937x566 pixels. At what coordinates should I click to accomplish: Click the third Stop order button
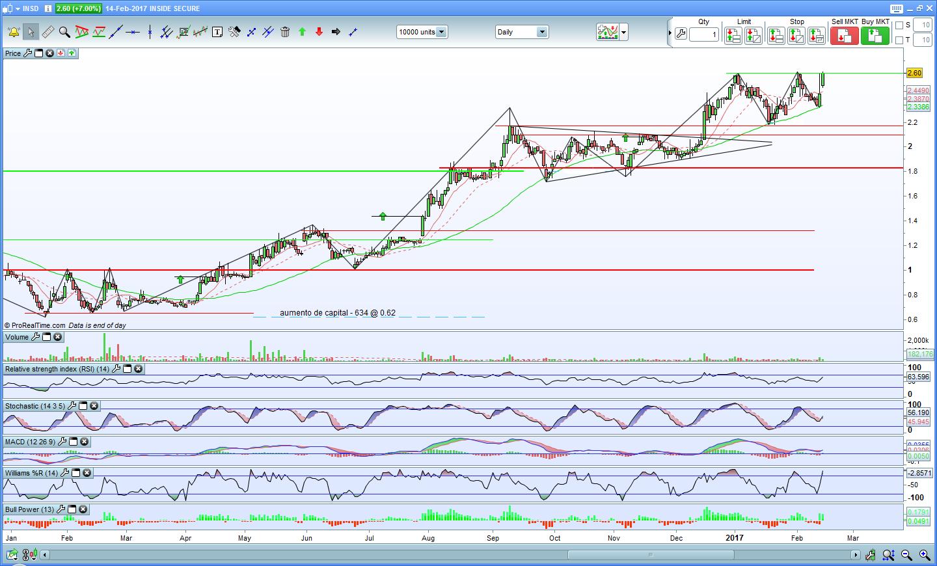click(x=817, y=36)
